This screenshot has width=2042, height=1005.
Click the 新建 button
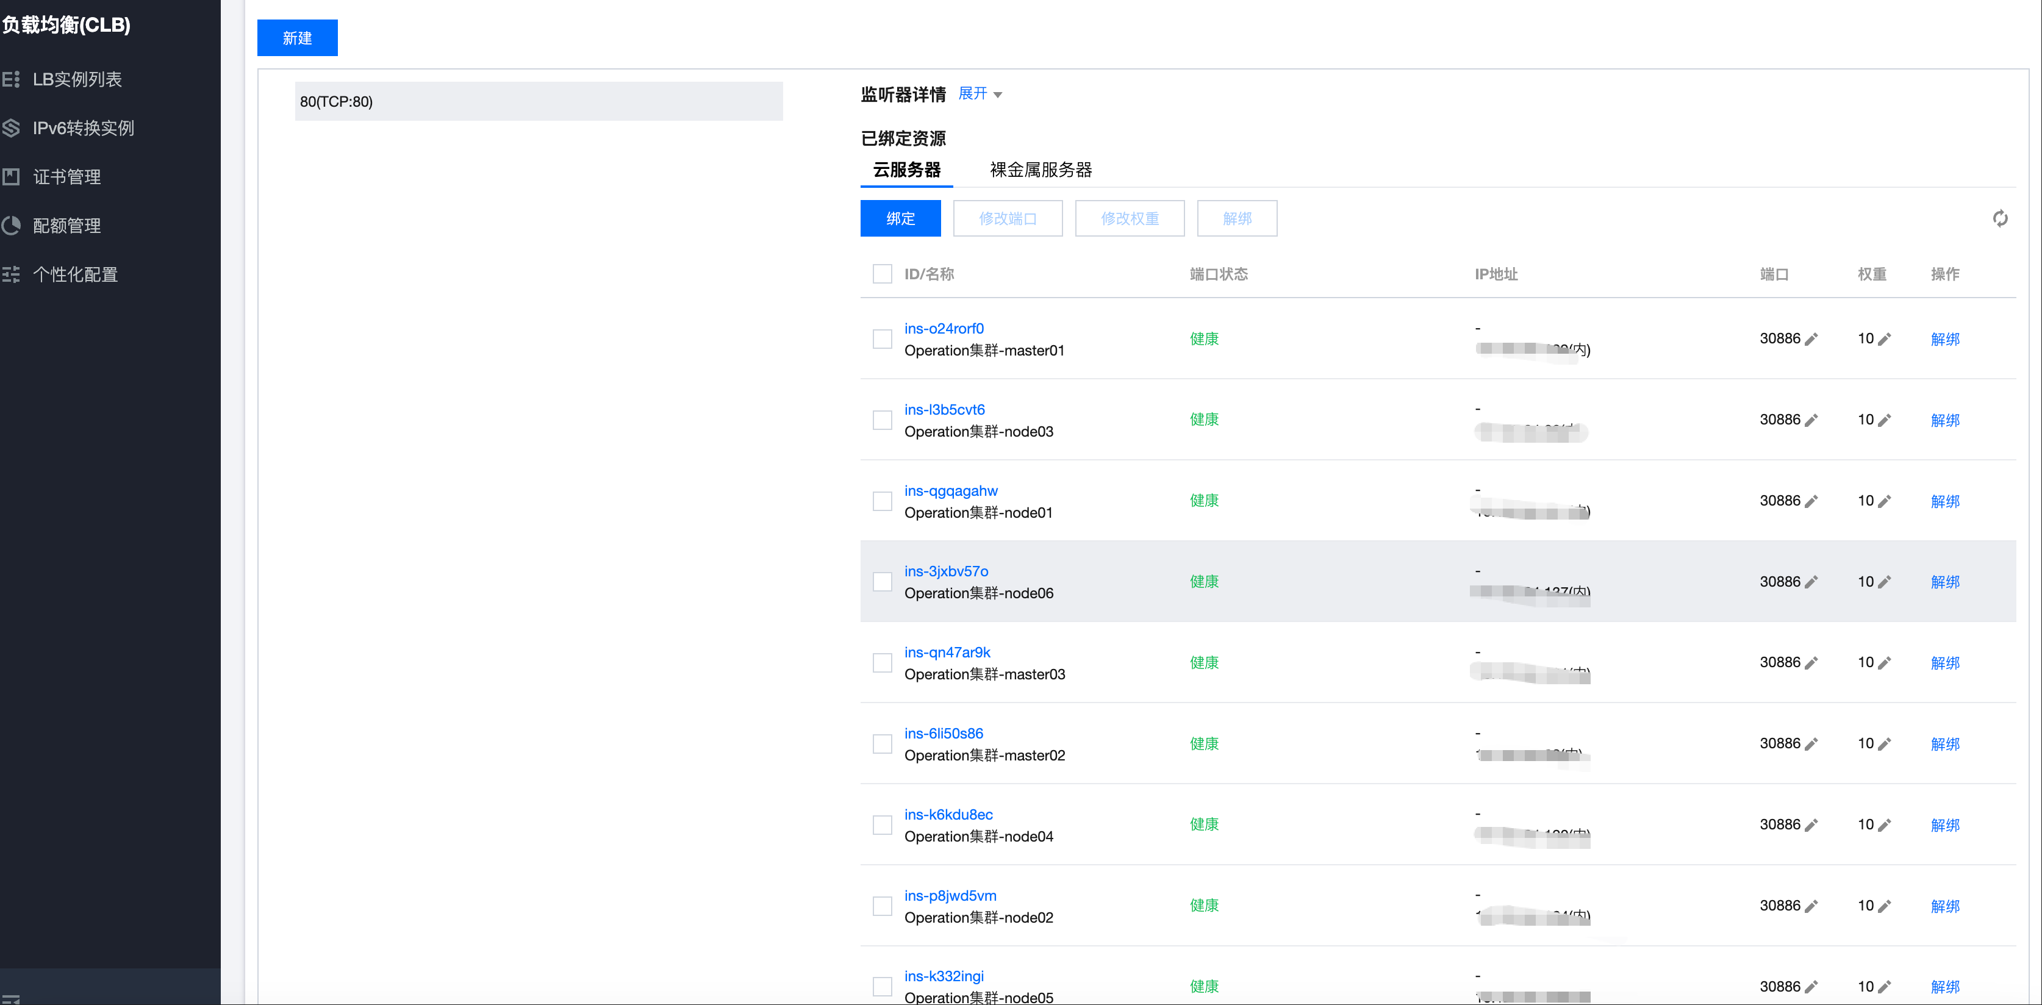click(x=297, y=38)
